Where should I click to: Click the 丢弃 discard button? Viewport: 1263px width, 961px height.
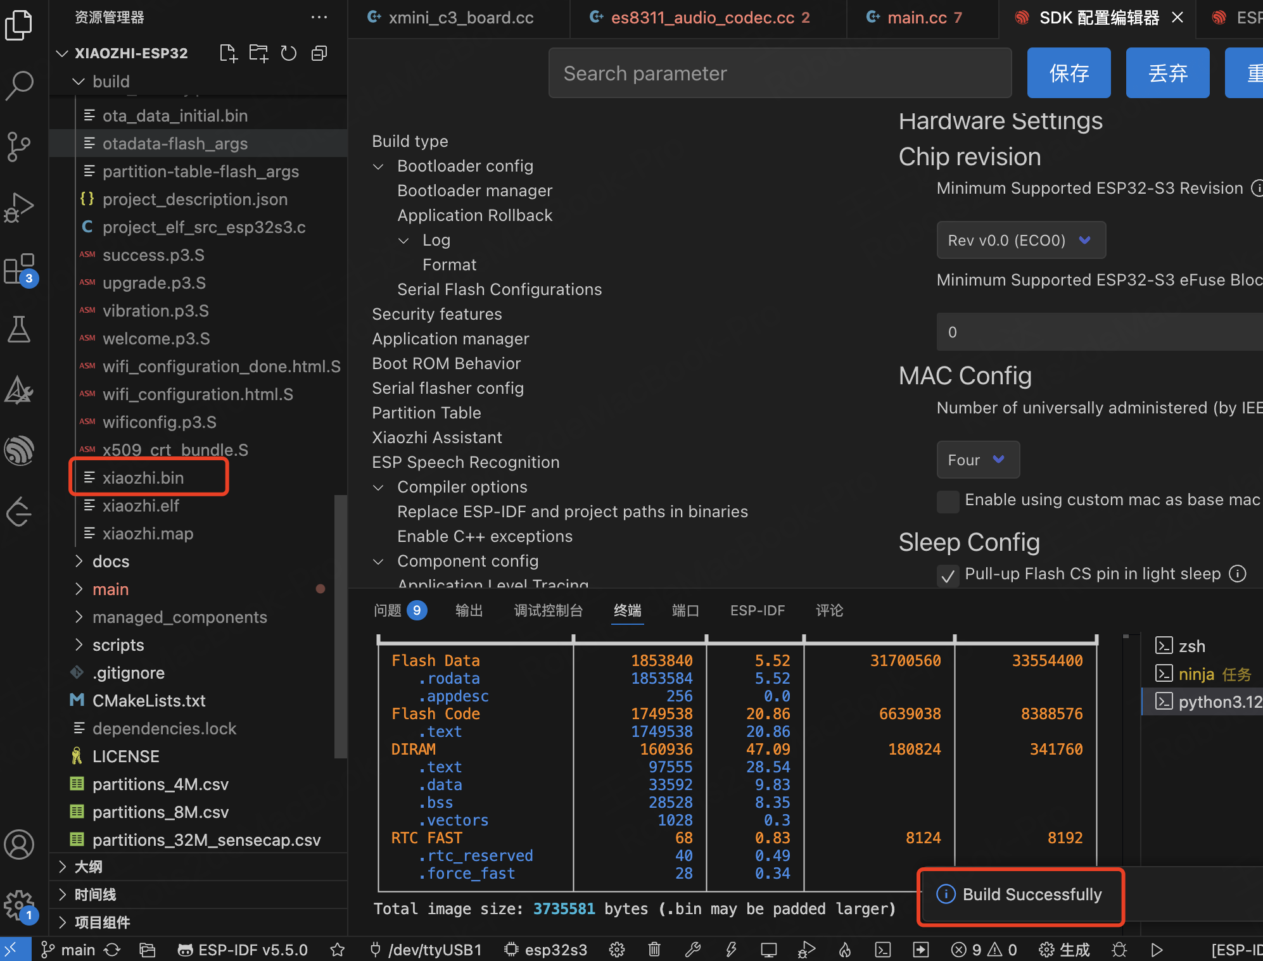(1167, 73)
